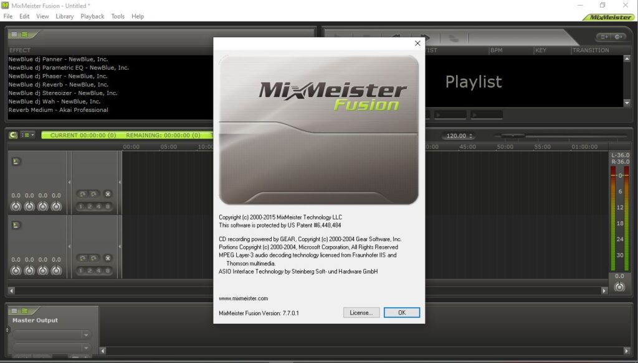
Task: Collapse first track's loop panel arrow
Action: click(x=120, y=182)
